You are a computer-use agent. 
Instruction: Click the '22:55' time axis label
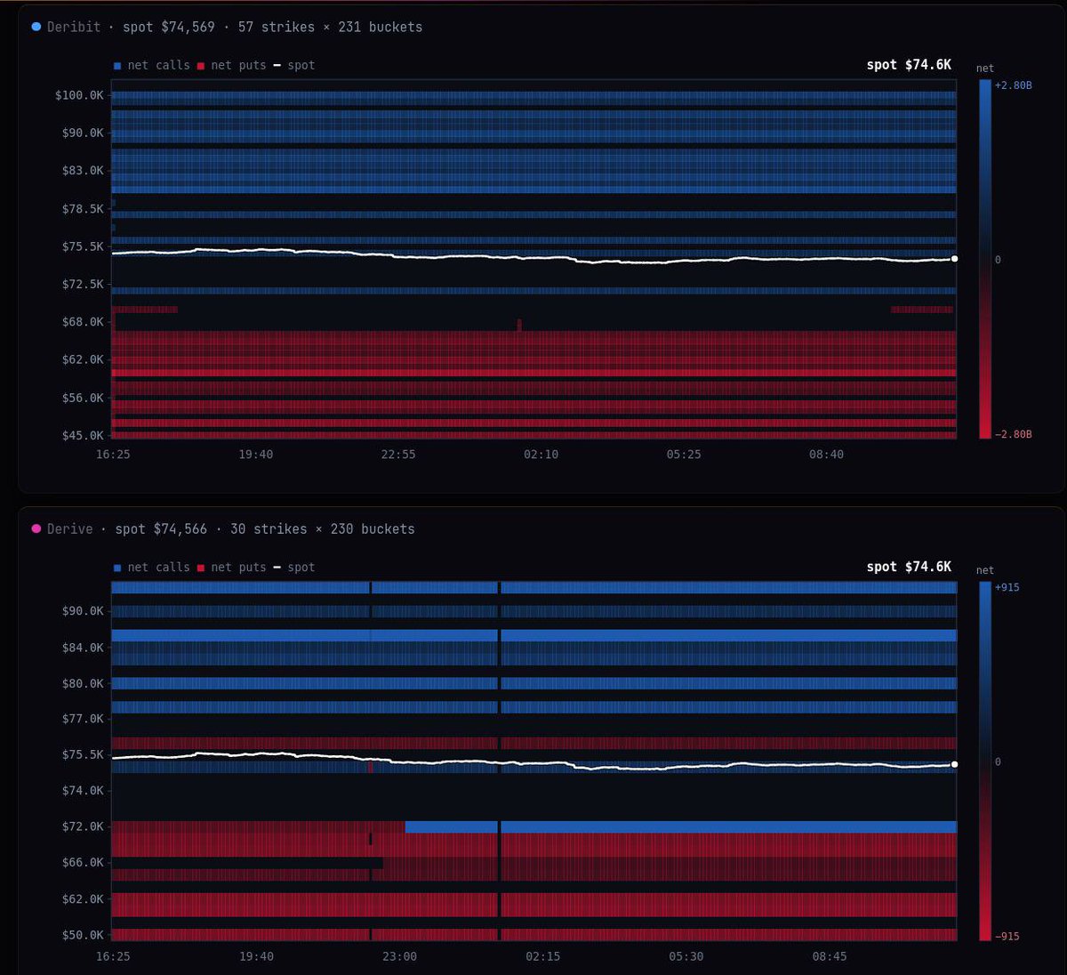click(398, 455)
